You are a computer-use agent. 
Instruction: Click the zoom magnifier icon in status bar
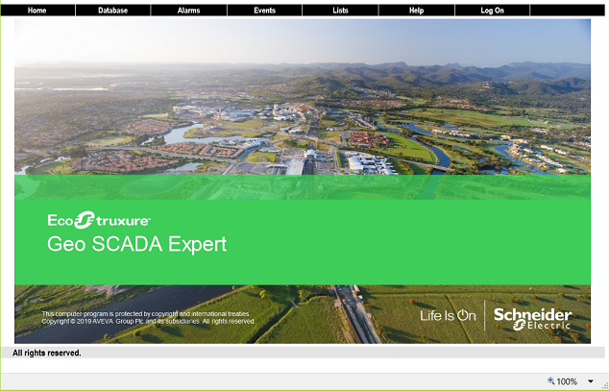[x=550, y=380]
